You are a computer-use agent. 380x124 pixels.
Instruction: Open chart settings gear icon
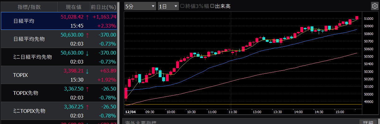coord(374,6)
